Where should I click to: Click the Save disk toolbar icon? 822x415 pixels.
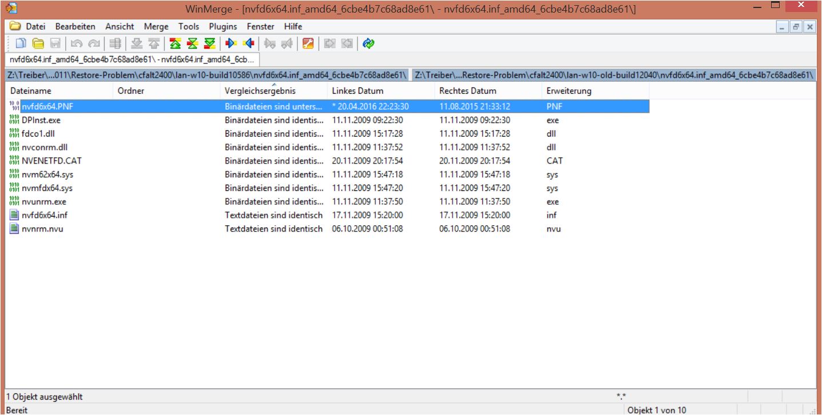(55, 43)
